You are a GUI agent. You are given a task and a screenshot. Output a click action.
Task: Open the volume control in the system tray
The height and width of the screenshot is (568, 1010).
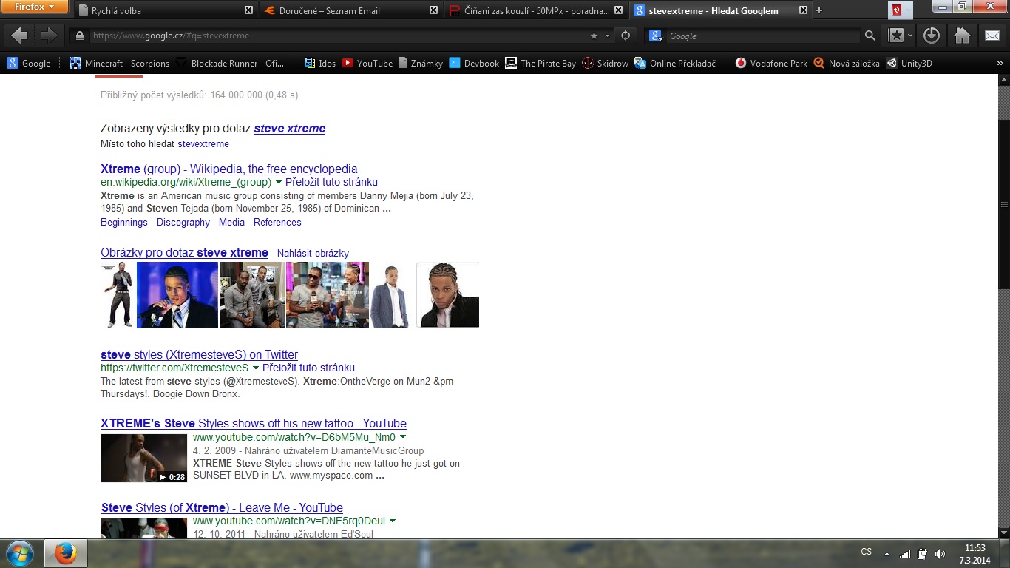(x=940, y=553)
